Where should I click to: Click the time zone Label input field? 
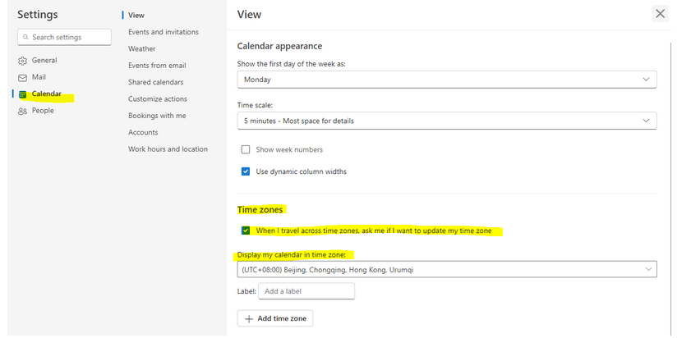[306, 291]
